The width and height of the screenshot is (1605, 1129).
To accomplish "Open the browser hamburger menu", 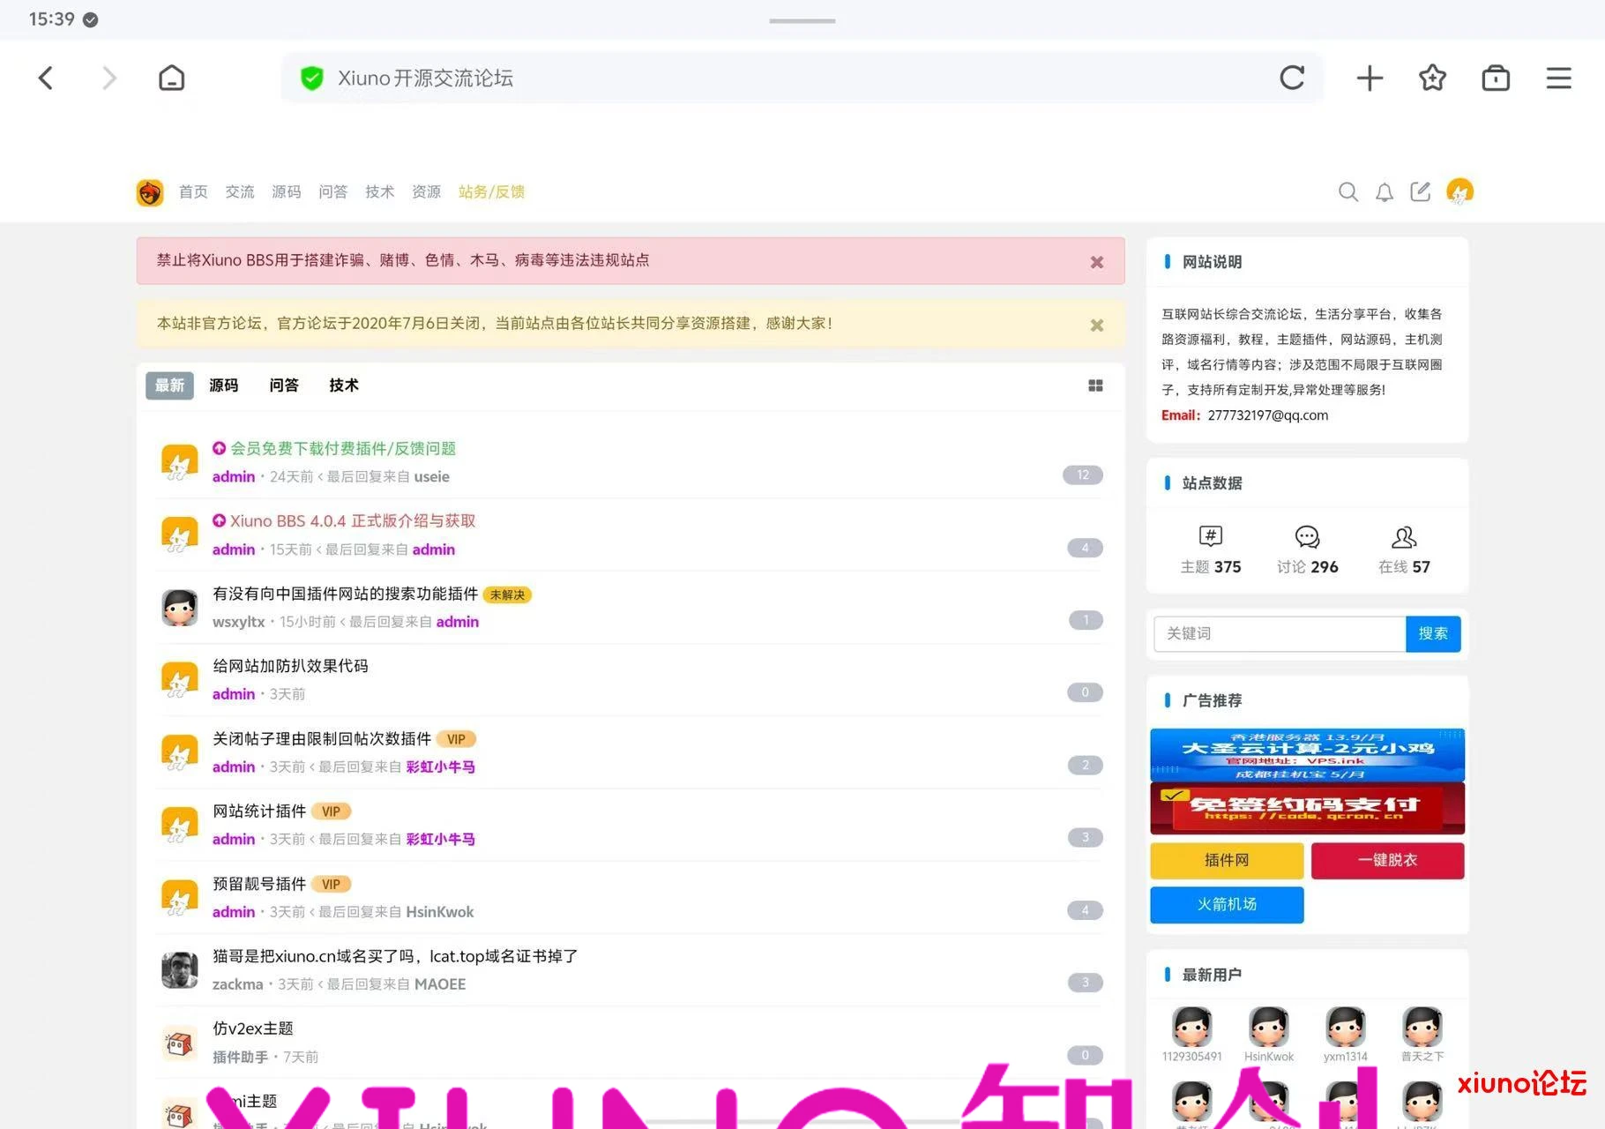I will coord(1557,78).
